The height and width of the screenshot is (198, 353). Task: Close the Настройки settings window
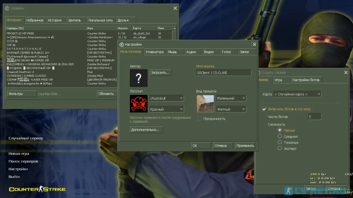pos(254,45)
